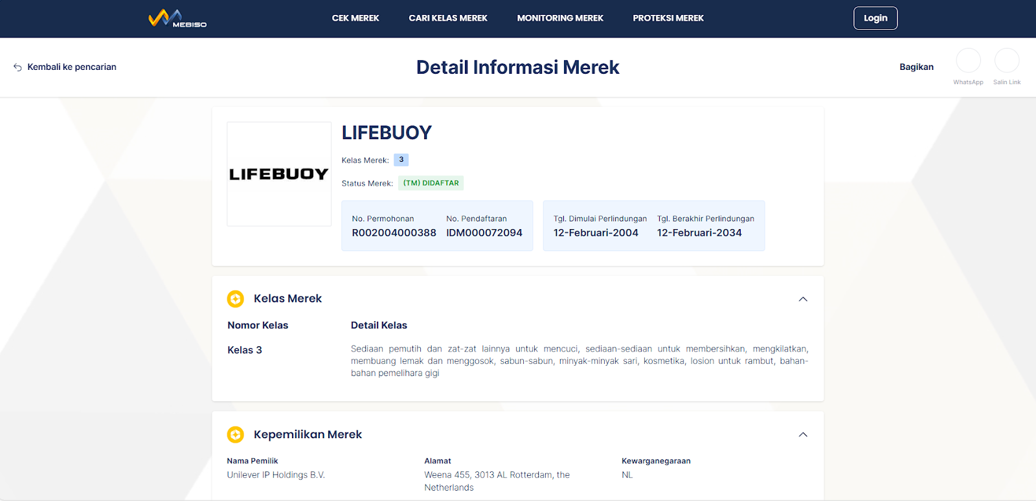Click the Salin Link icon

pos(1007,60)
